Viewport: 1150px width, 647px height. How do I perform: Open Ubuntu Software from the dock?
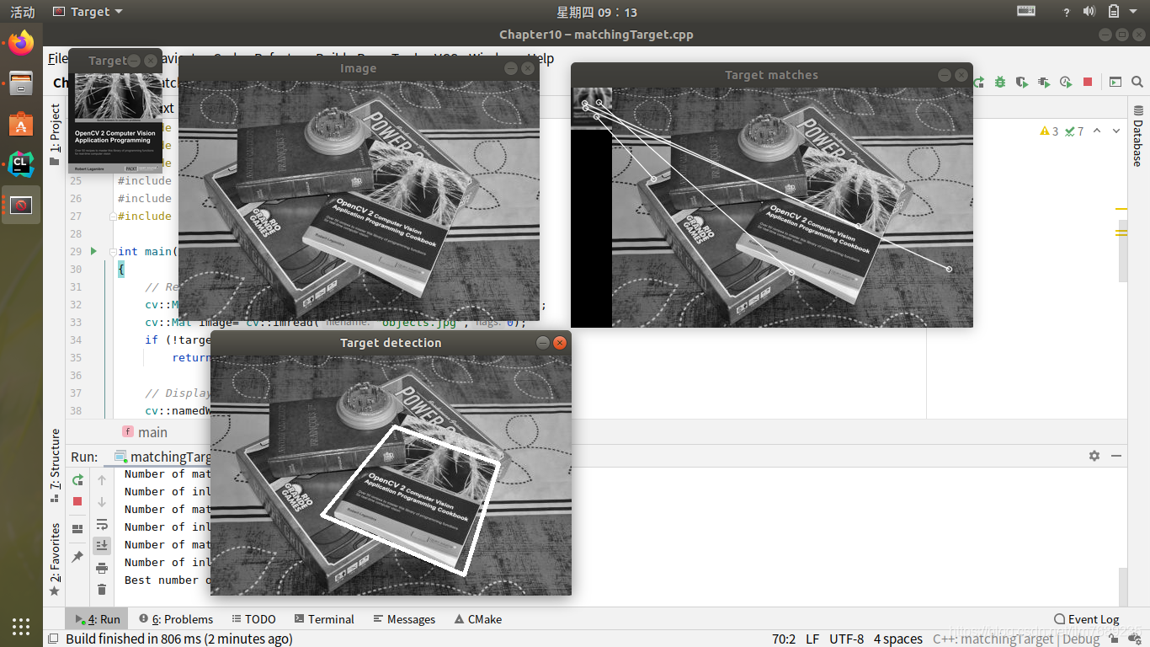(21, 124)
